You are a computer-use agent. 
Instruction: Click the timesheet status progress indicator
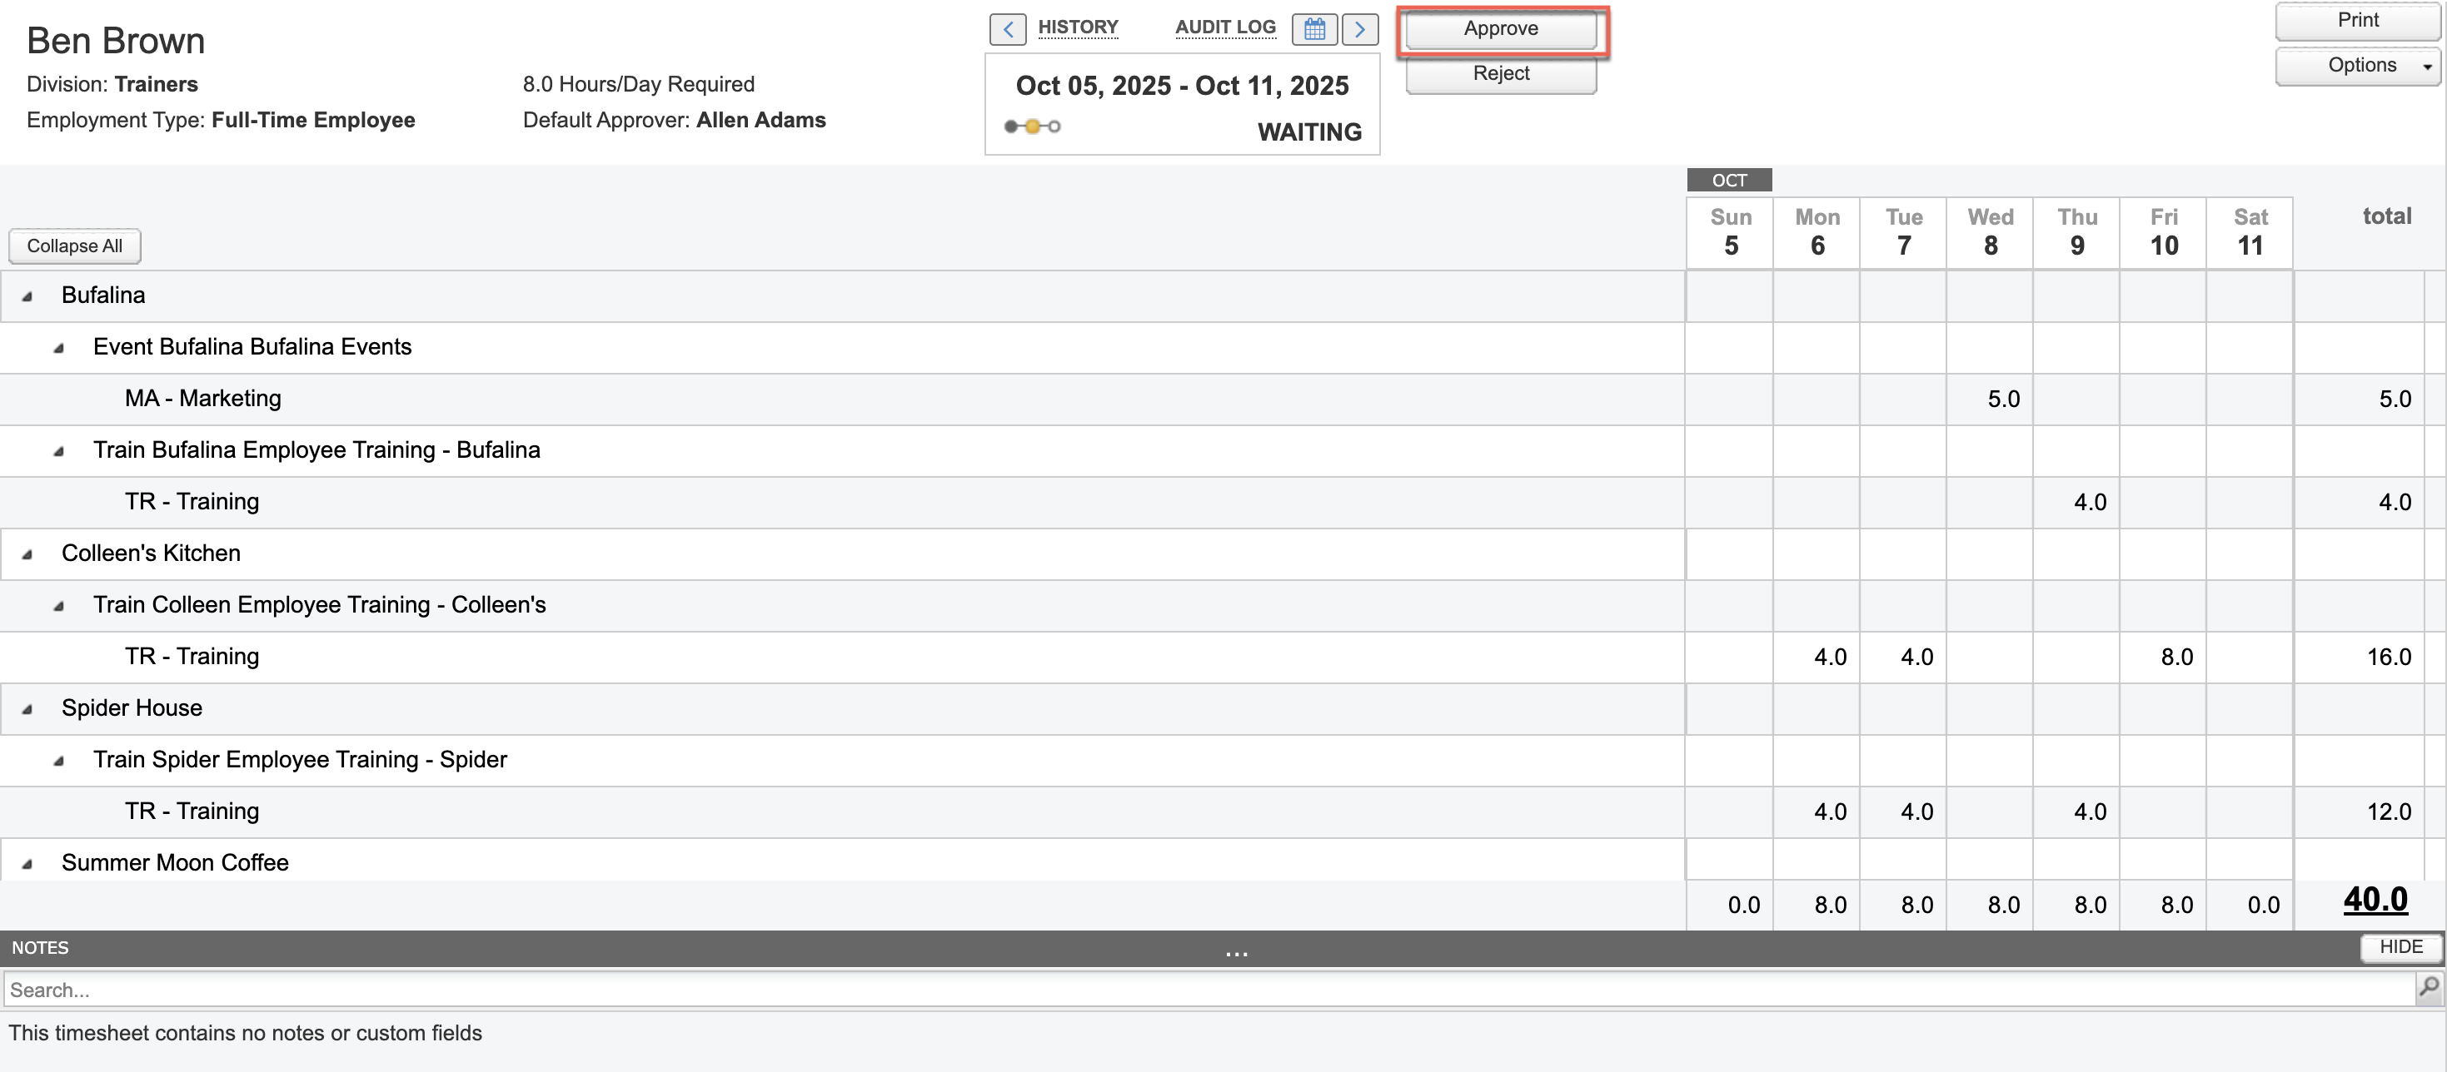coord(1032,127)
